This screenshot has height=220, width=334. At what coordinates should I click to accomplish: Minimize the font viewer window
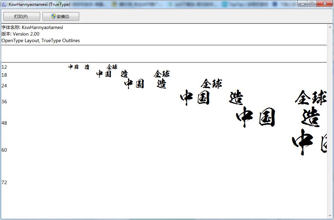coord(302,3)
